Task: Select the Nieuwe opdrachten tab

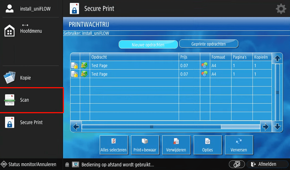Action: (x=148, y=44)
